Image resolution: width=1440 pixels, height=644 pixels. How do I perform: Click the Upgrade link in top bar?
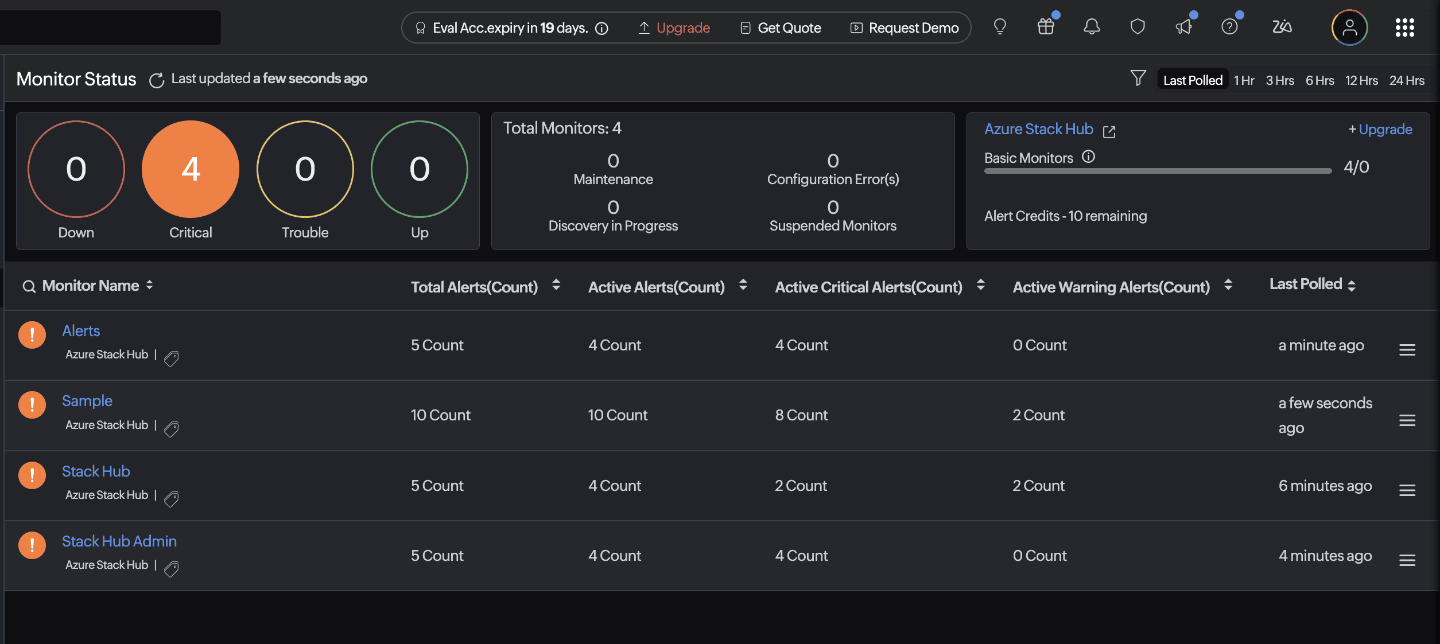674,28
